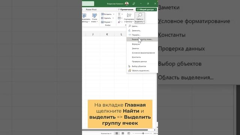
Task: Expand the Вставить dropdown arrow
Action: [x=114, y=14]
